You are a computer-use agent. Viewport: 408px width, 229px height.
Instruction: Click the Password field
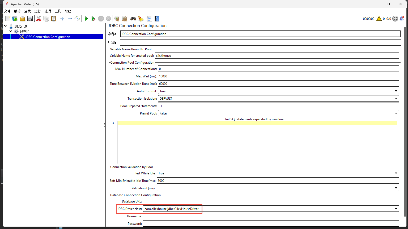pyautogui.click(x=271, y=223)
